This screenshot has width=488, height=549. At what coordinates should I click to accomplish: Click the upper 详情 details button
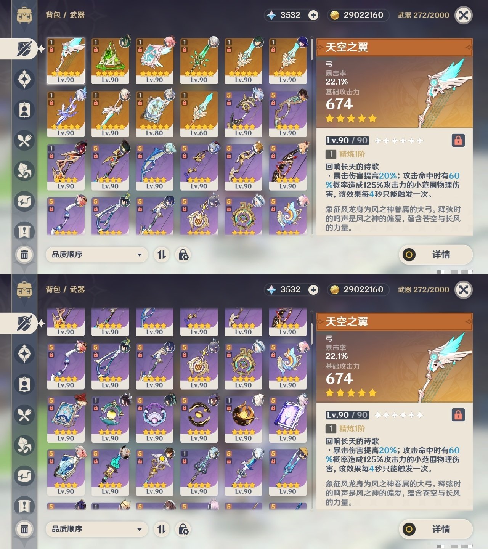436,254
